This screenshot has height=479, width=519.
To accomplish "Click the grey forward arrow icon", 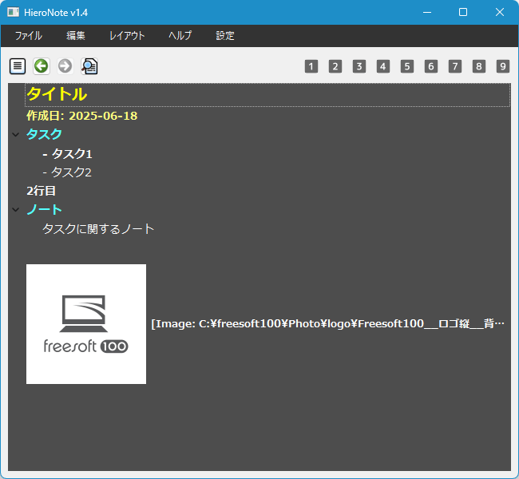I will coord(65,66).
